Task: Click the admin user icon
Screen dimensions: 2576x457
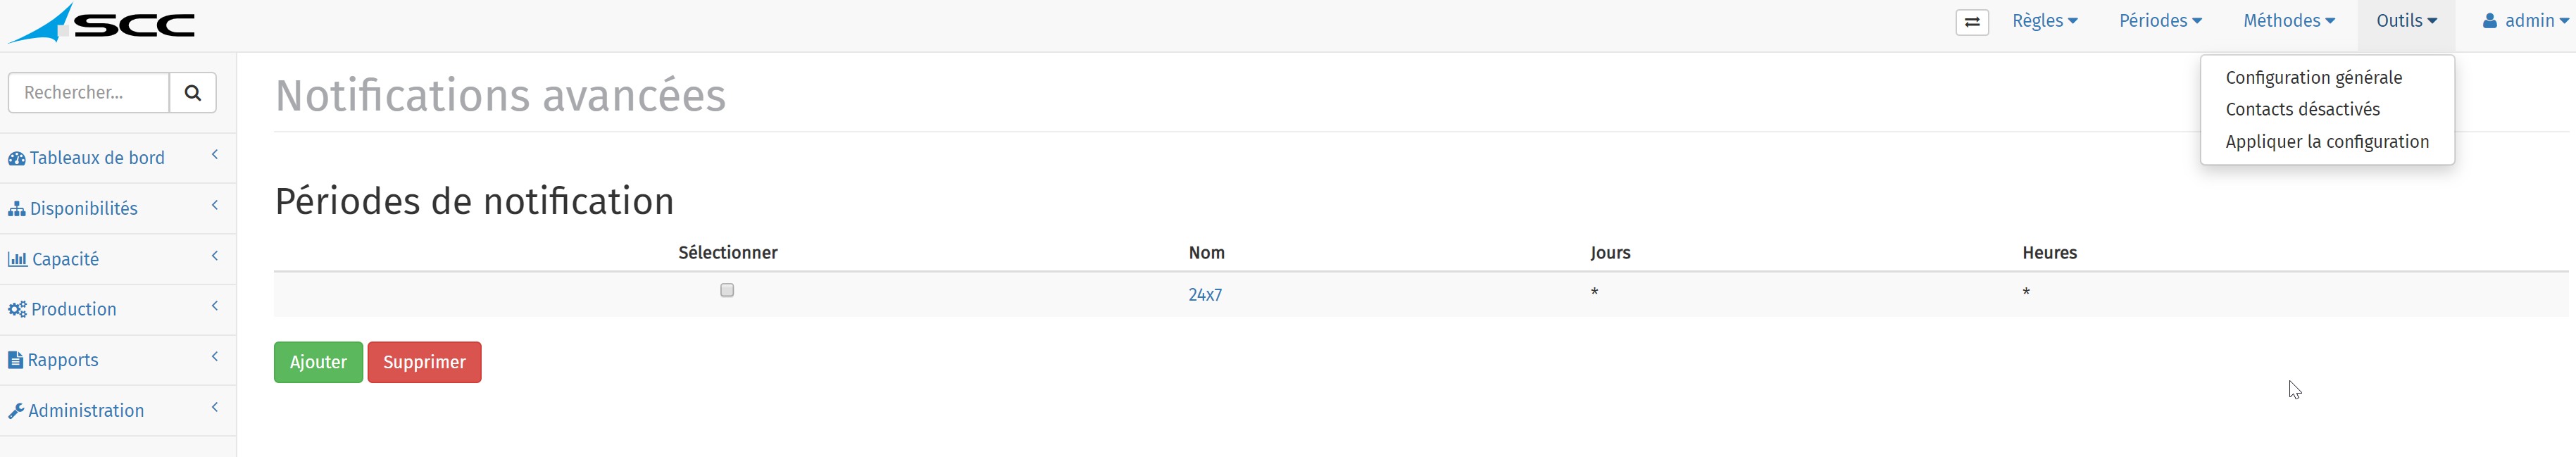Action: click(x=2490, y=21)
